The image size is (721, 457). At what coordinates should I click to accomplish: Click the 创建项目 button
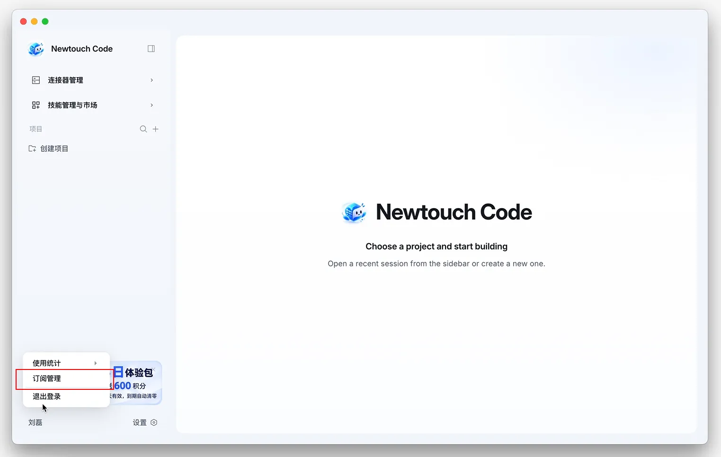[x=48, y=149]
